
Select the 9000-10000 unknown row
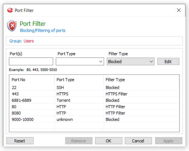click(94, 119)
